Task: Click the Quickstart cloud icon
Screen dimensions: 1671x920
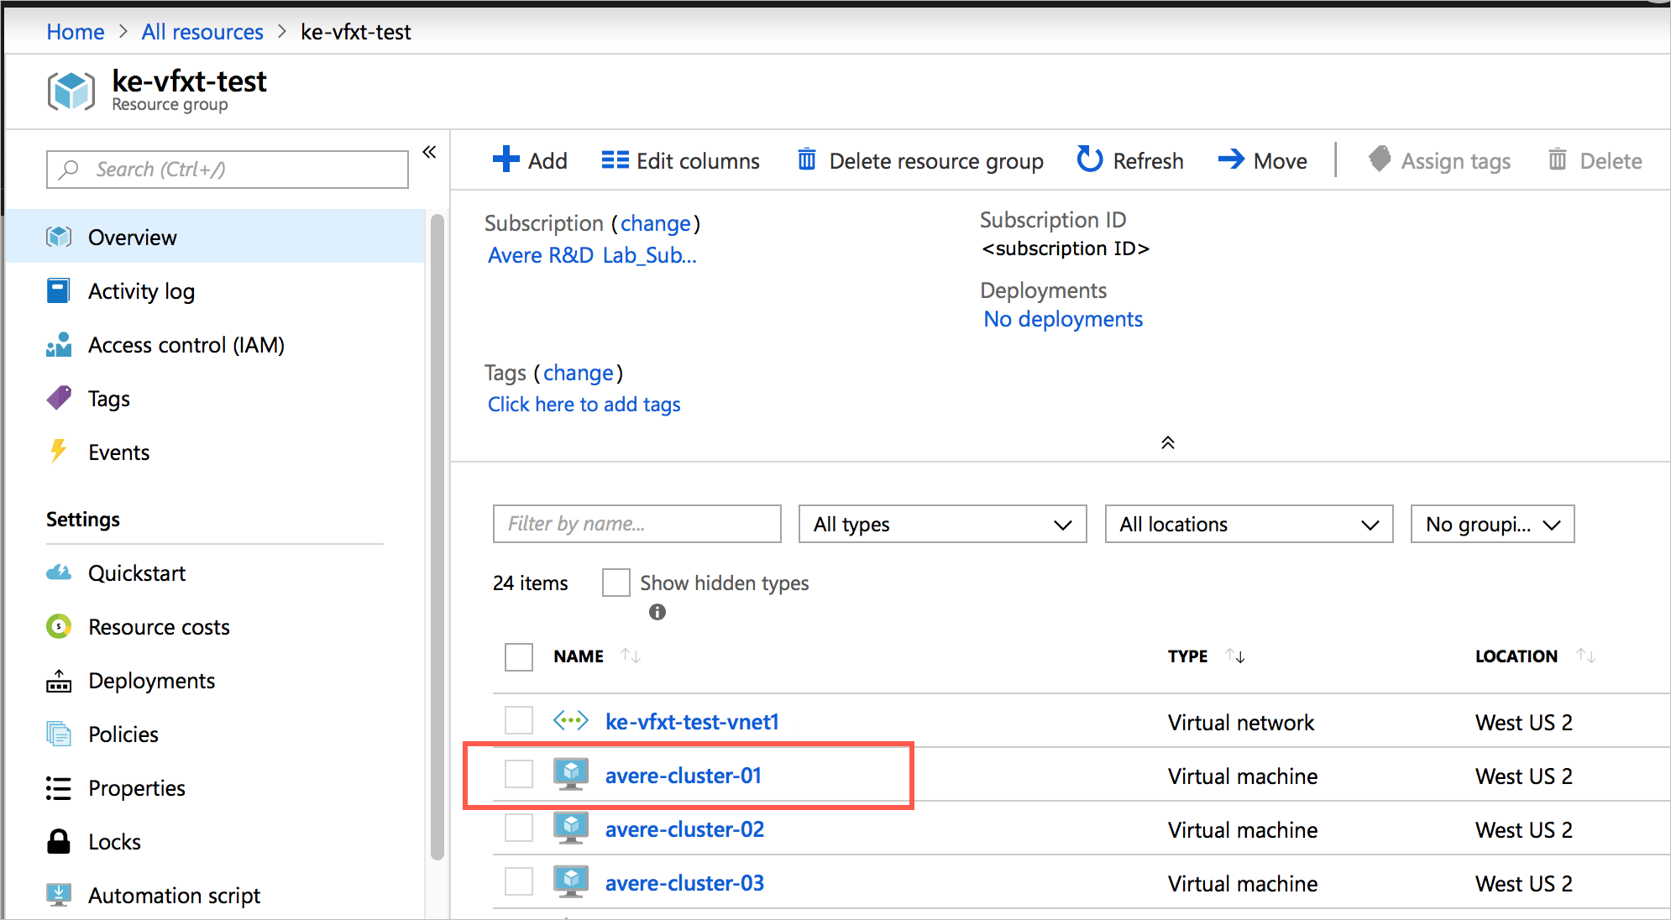Action: point(60,571)
